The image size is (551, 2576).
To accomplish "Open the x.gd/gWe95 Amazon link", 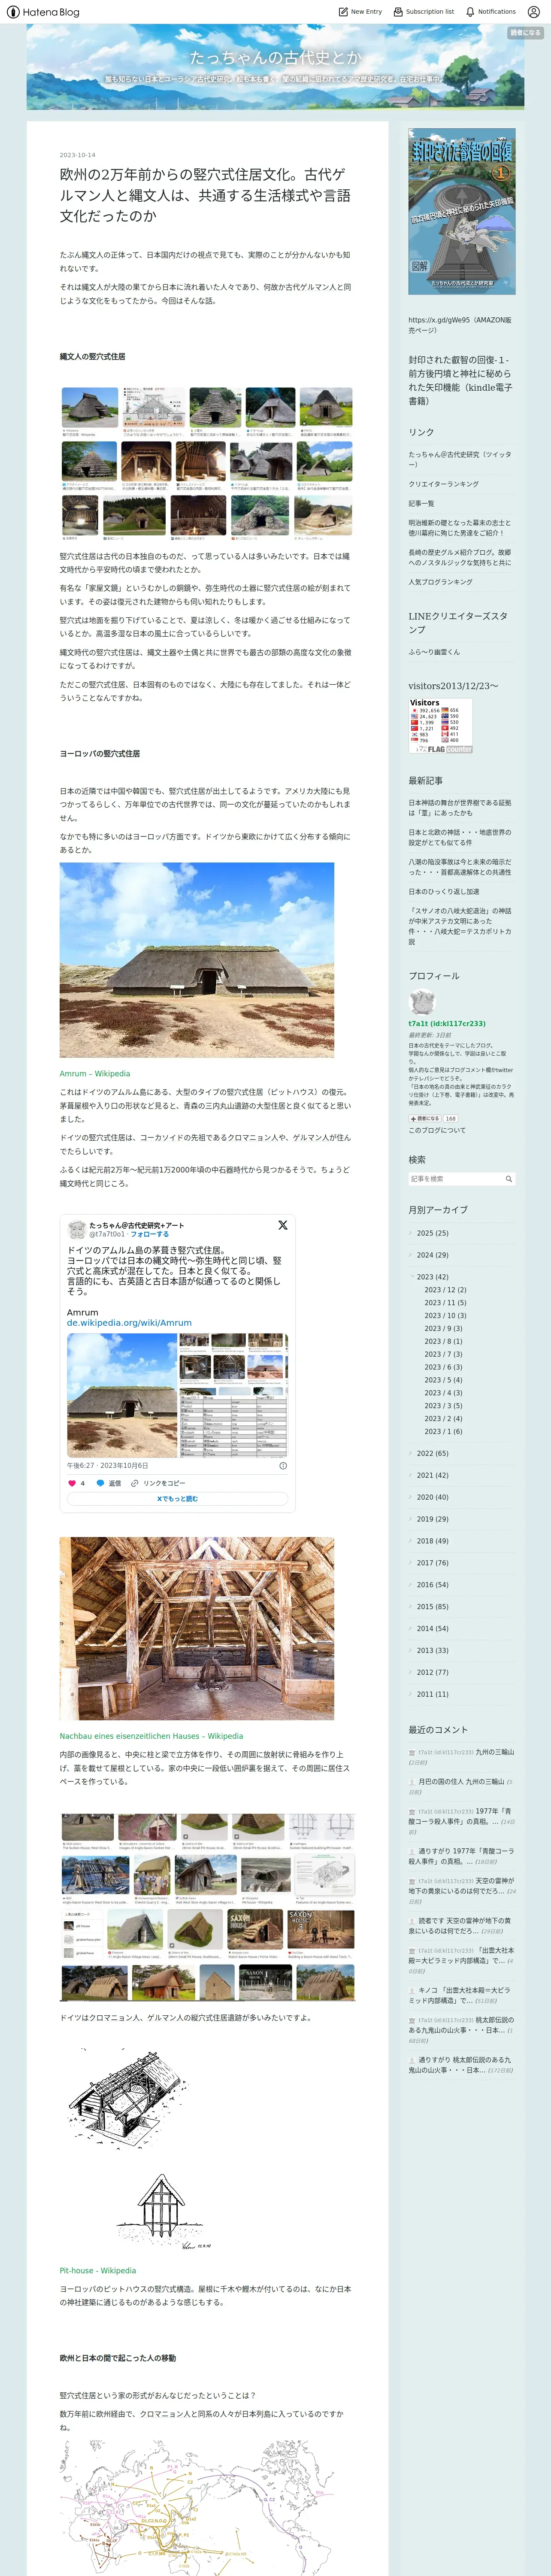I will pos(460,325).
